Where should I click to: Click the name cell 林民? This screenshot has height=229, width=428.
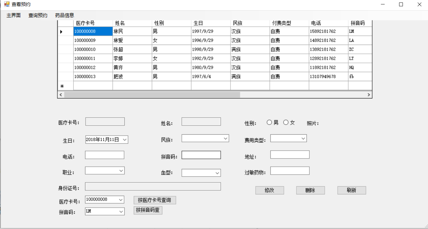coord(132,31)
